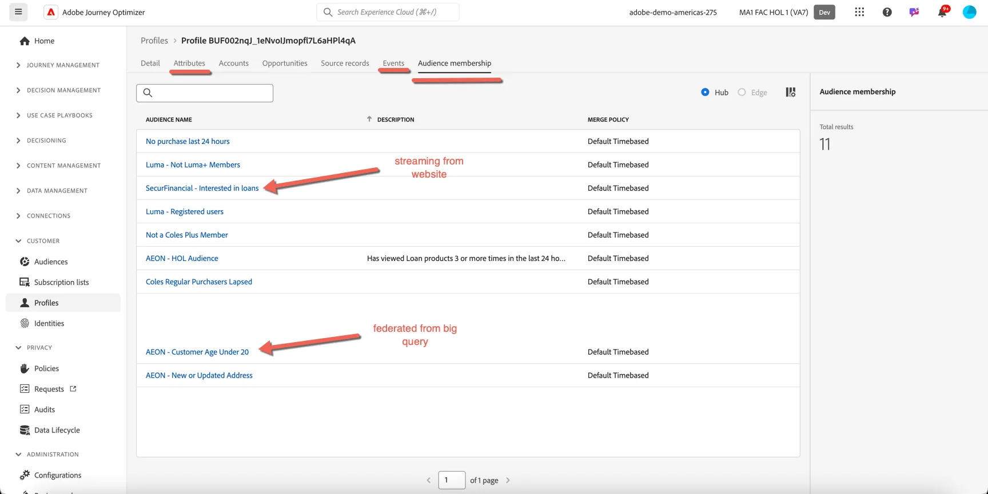
Task: Open No purchase last 24 hours audience
Action: (x=188, y=141)
